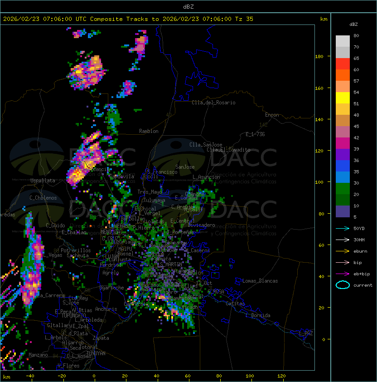377x382 pixels.
Task: Select the magenta swatch in the dBZ scale
Action: 343,143
